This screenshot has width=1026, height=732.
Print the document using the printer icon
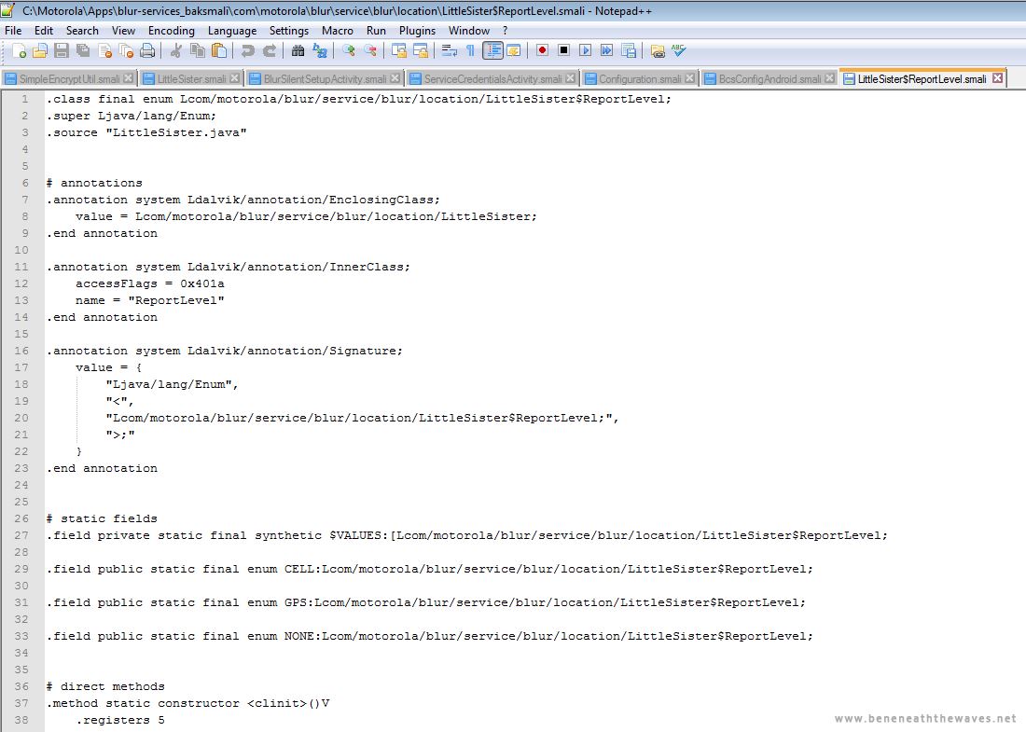click(x=148, y=51)
